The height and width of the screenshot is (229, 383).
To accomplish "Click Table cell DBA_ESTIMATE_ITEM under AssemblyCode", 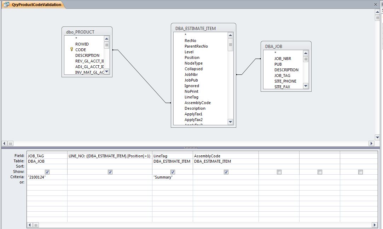I will tap(226, 161).
